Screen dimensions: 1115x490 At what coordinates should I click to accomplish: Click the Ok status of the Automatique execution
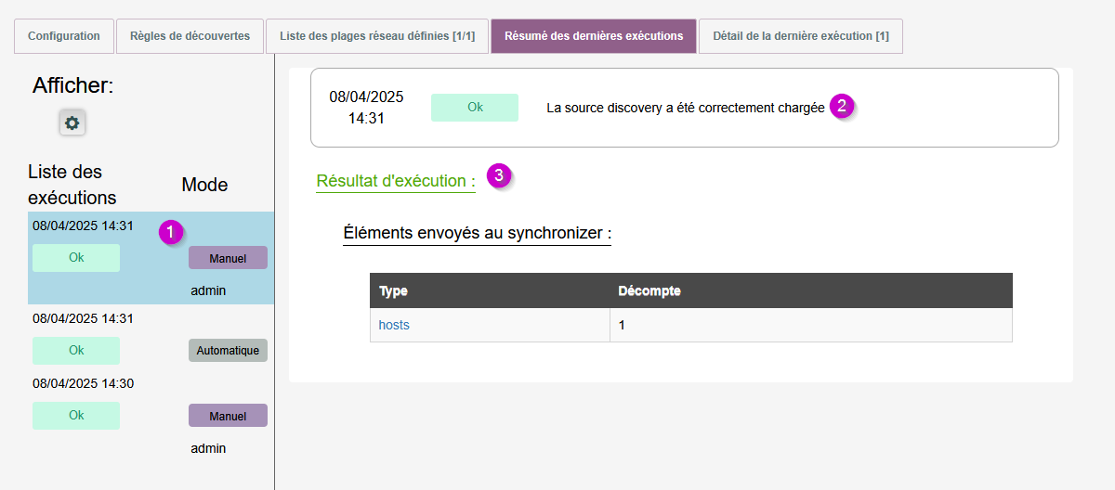pyautogui.click(x=76, y=350)
